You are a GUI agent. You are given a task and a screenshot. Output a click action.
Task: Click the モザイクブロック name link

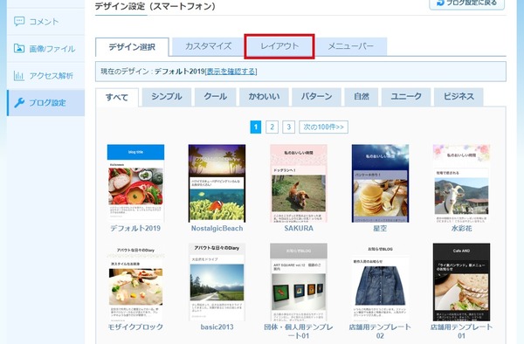coord(135,327)
